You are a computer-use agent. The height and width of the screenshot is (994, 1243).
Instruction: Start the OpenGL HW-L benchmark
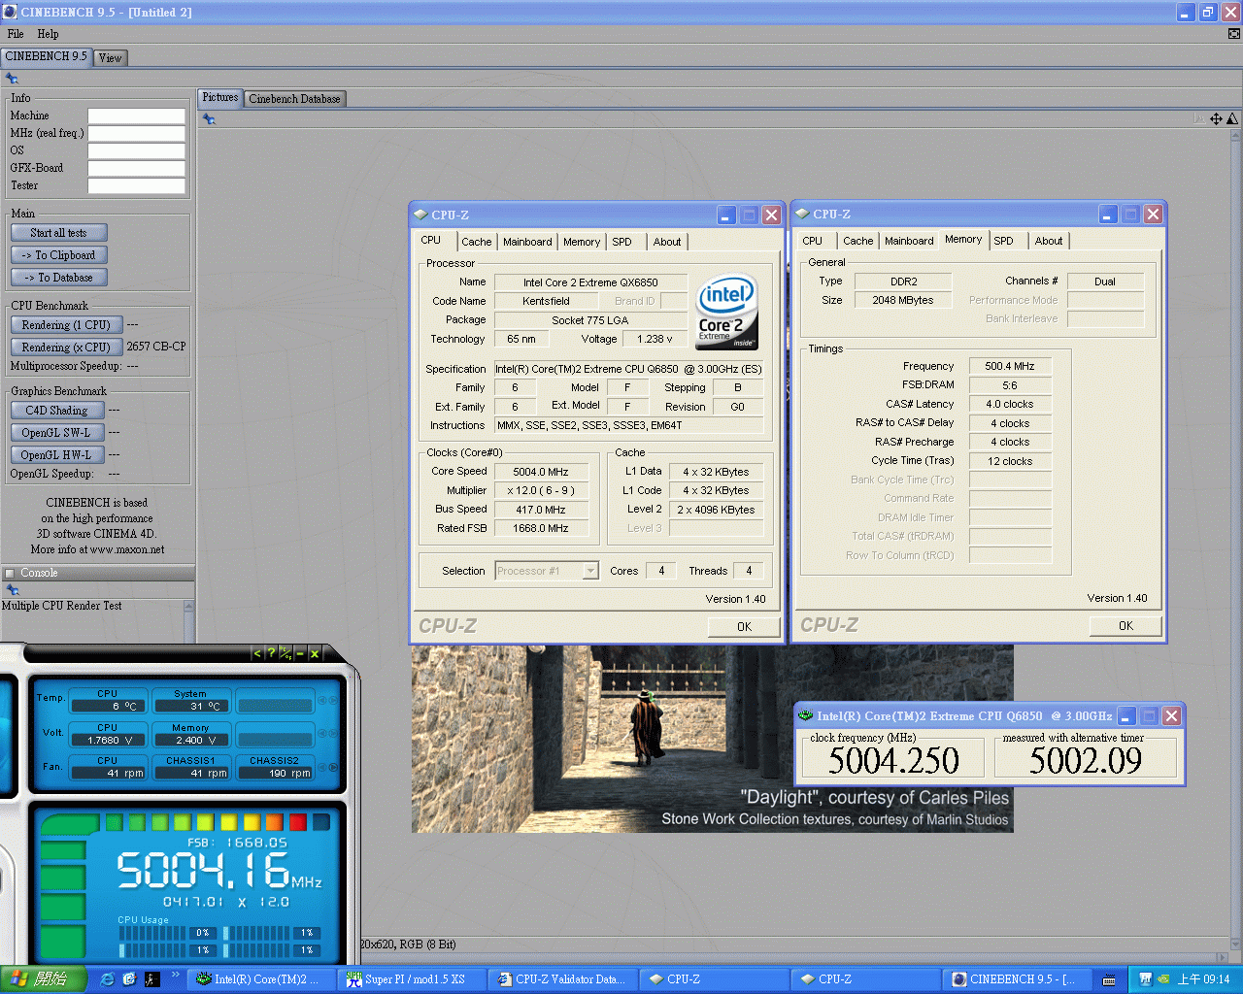57,455
